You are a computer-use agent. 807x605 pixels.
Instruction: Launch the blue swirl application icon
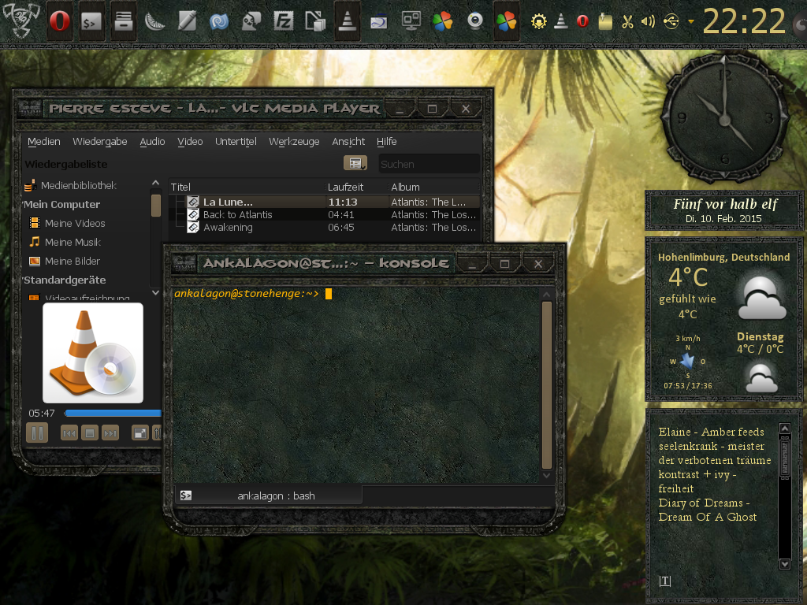click(x=219, y=21)
